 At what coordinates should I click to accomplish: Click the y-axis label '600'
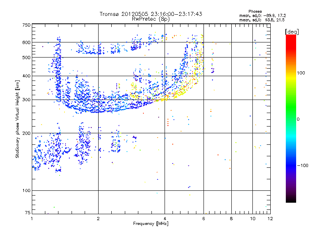(x=26, y=42)
